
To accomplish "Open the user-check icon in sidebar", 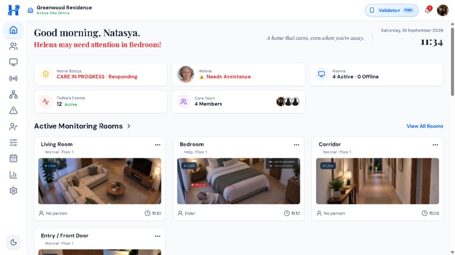I will tap(14, 127).
